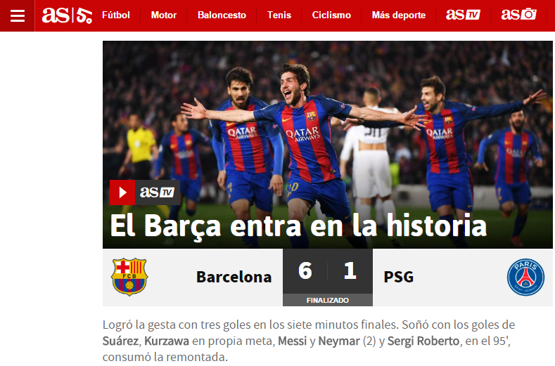The image size is (555, 366).
Task: Open the AS TV logo in navbar
Action: 463,15
